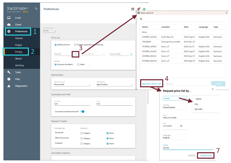Click the DELETE button in price list dialog
Screen dimensions: 231x163
tap(169, 84)
